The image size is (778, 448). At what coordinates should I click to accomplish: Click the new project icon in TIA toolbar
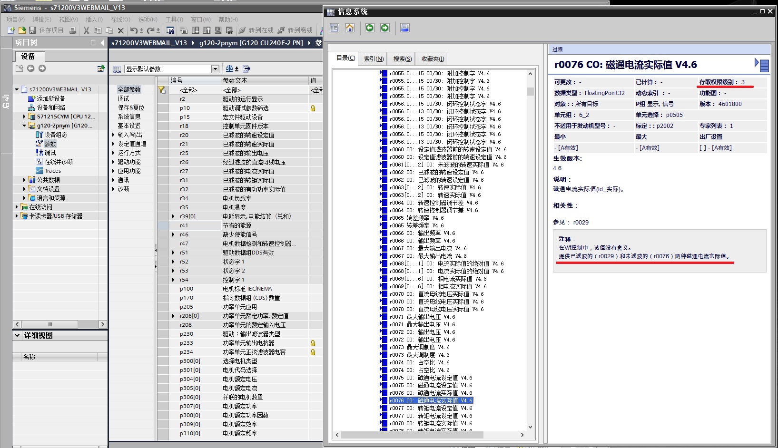coord(11,30)
